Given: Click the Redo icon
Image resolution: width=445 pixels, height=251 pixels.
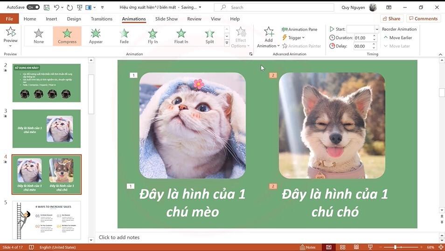Looking at the screenshot, I should (70, 7).
